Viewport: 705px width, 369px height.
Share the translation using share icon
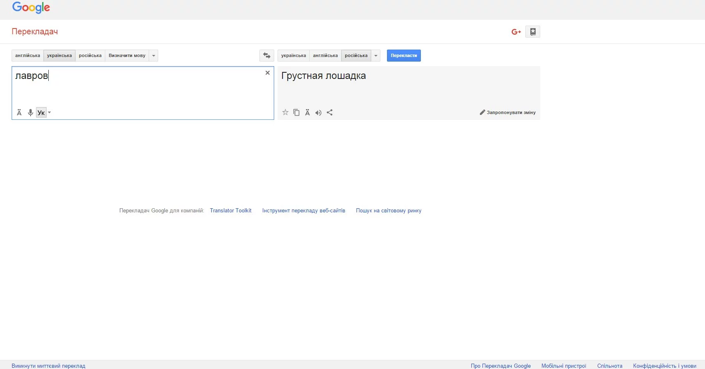click(330, 112)
